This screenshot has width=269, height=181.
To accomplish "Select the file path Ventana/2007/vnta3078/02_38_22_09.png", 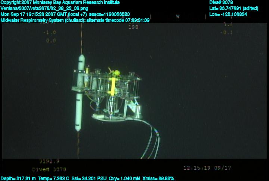I will (x=44, y=9).
